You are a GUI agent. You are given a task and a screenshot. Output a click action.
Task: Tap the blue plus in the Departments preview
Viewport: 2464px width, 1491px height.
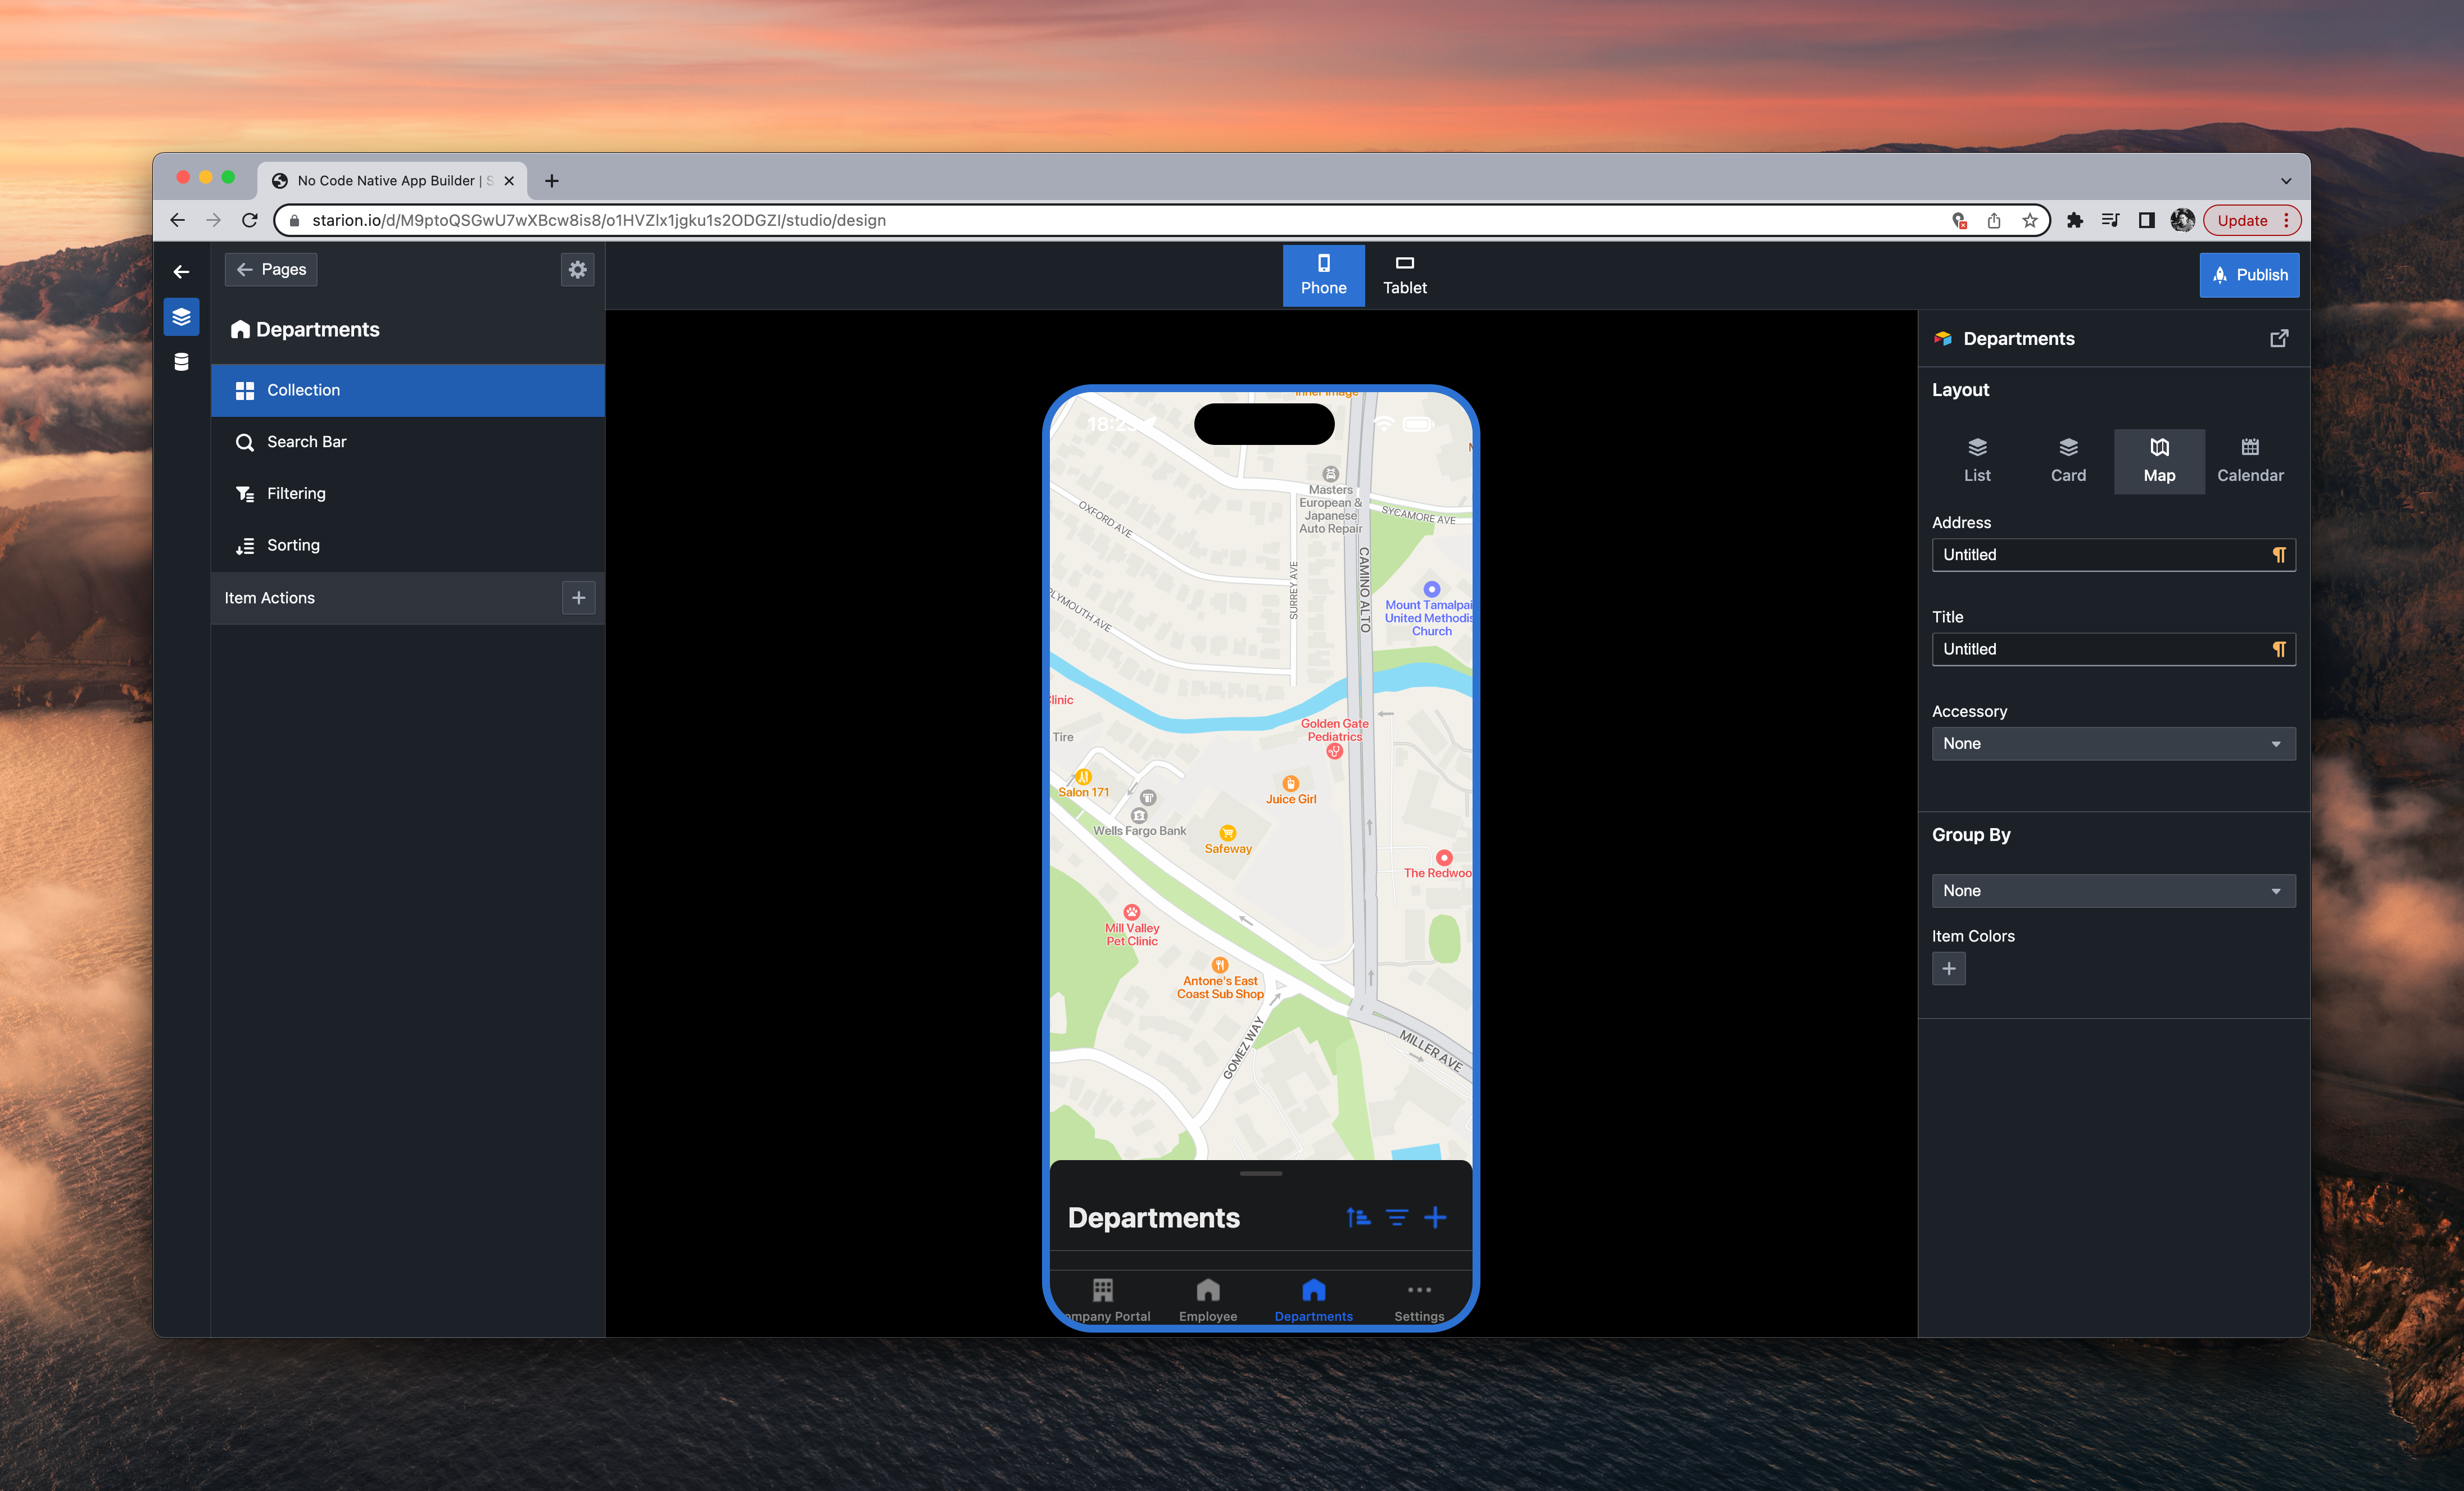(1435, 1217)
